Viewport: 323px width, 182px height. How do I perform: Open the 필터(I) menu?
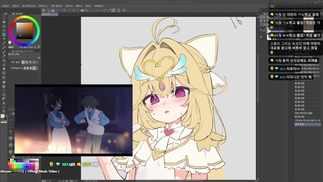click(x=79, y=6)
